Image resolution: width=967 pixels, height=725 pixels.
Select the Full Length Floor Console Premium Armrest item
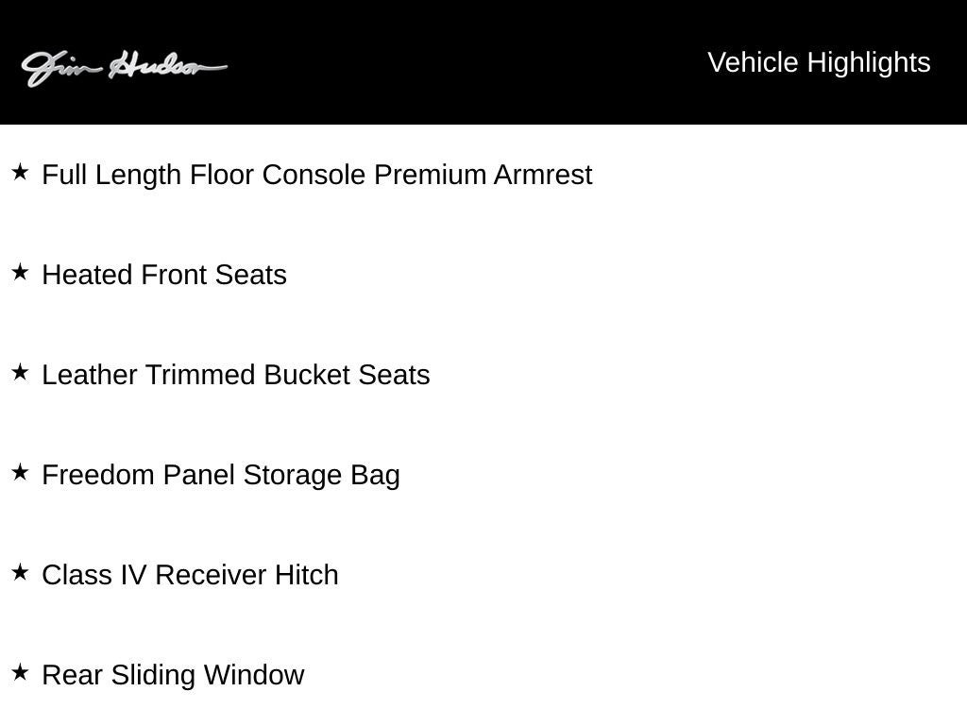point(317,175)
